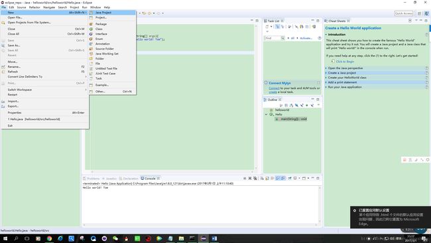Switch to the Console tab
This screenshot has width=431, height=243.
150,179
